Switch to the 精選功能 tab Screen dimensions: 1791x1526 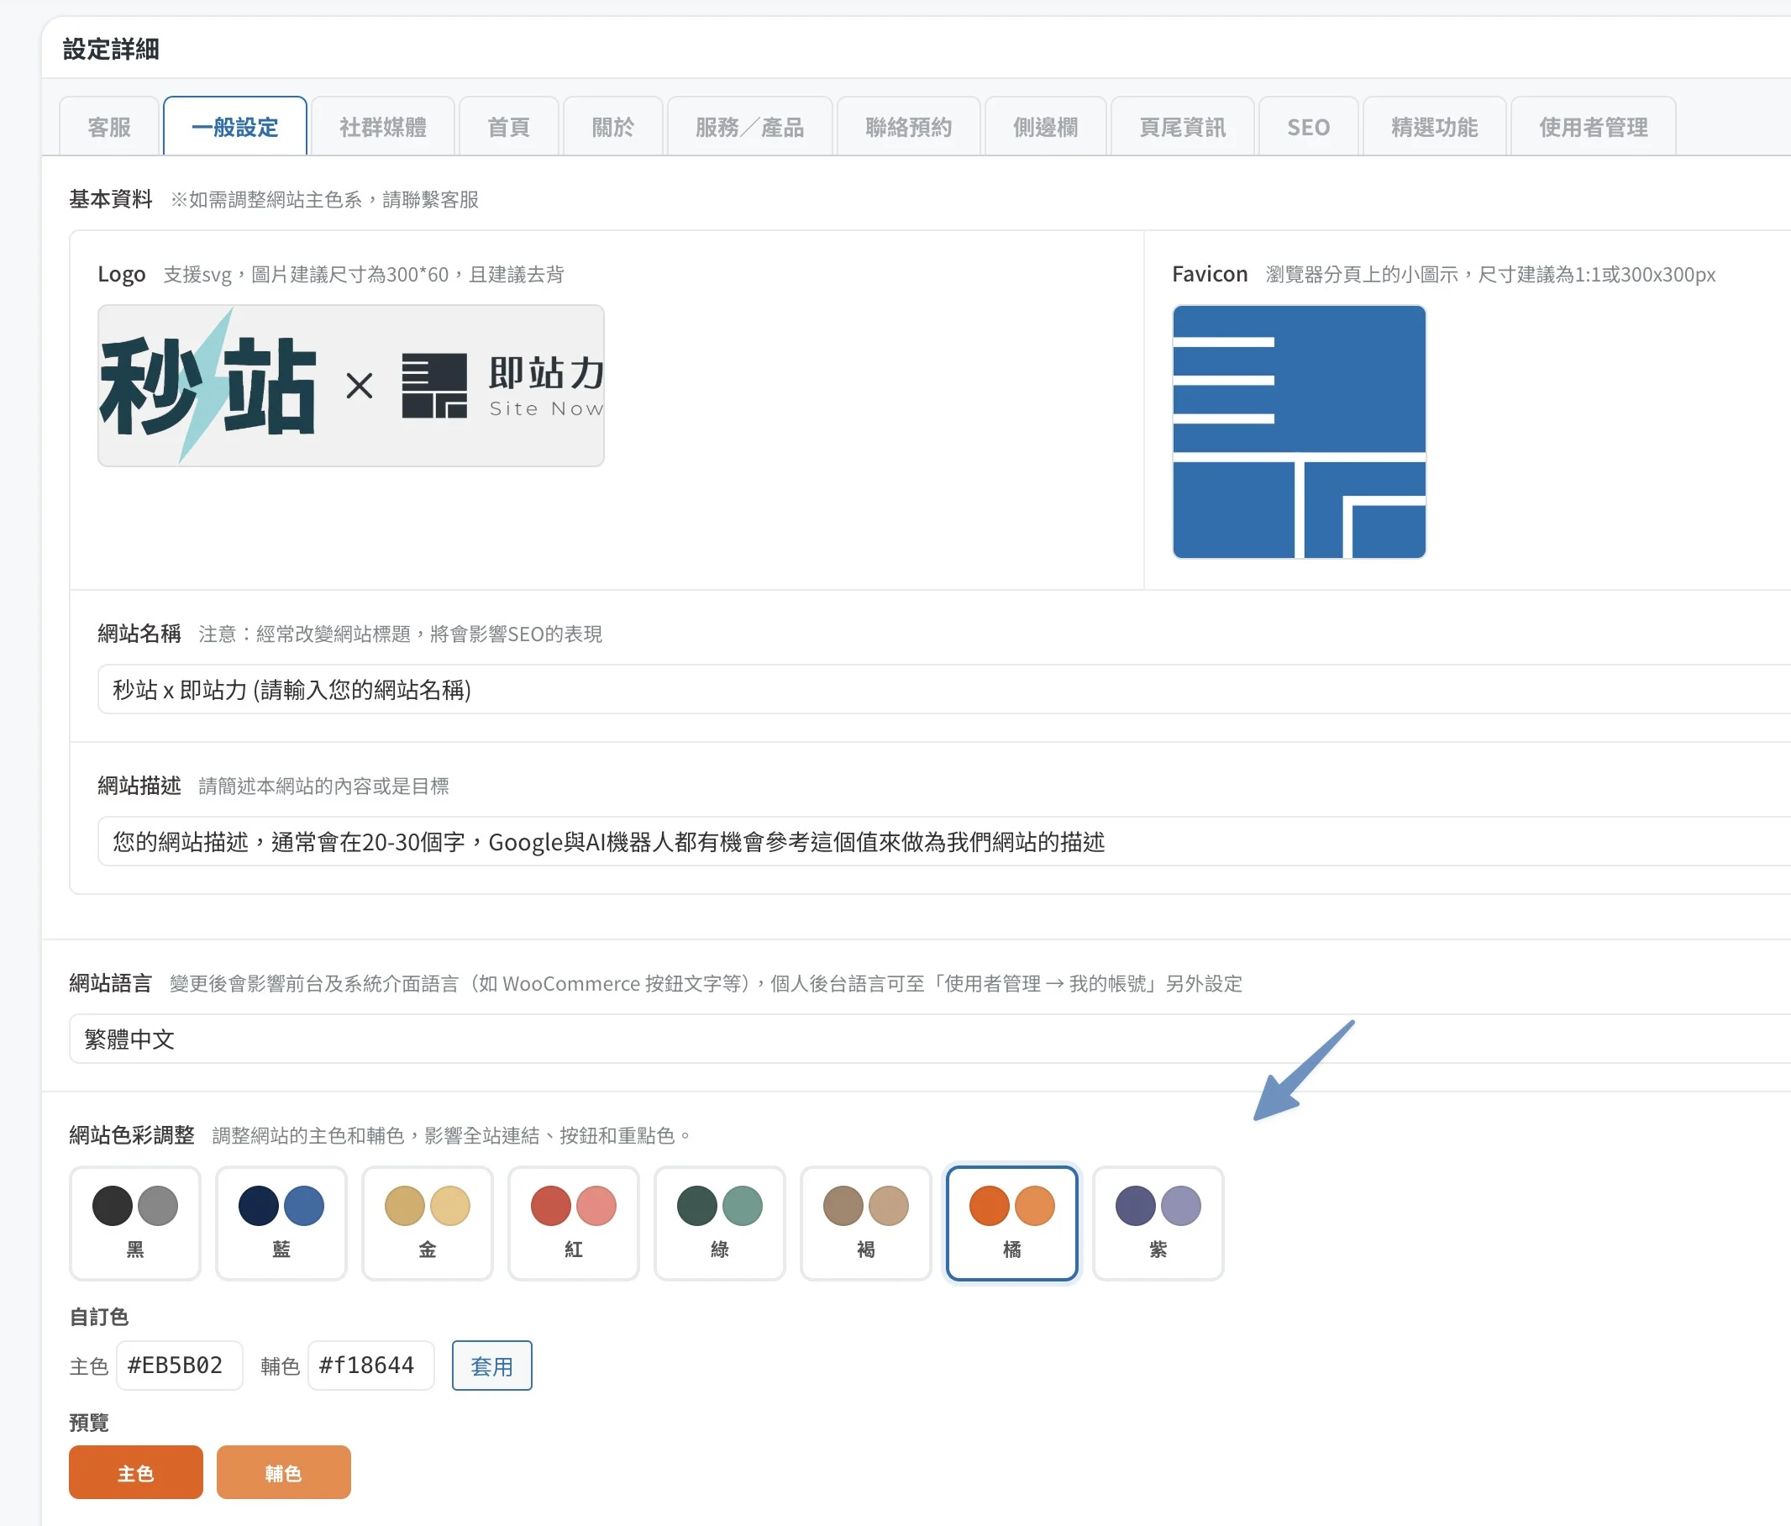click(1434, 127)
